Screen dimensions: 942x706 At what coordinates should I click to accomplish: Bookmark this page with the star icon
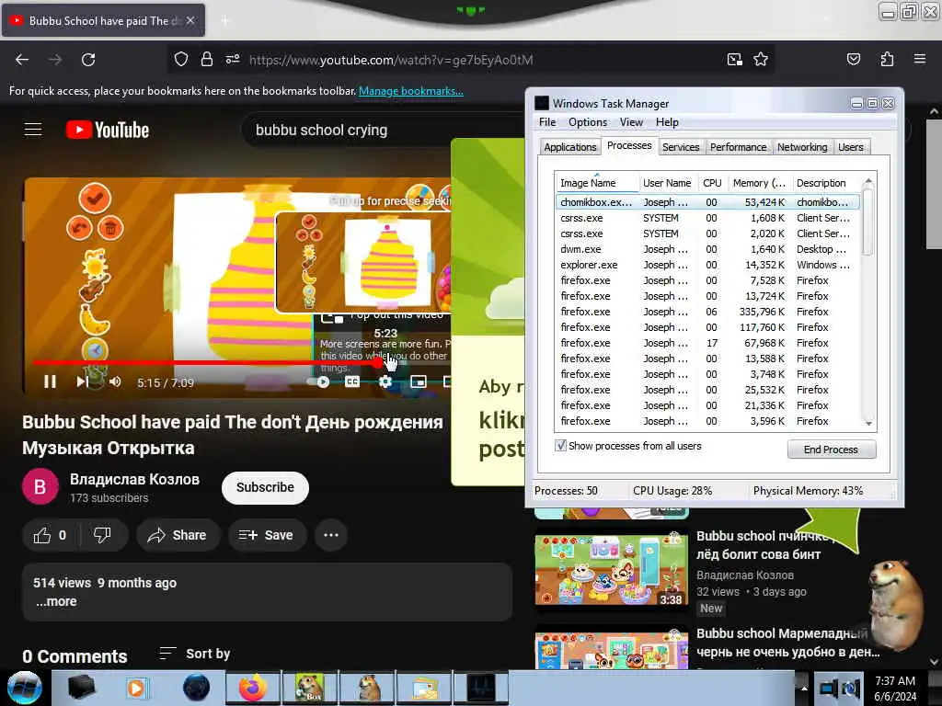point(761,59)
